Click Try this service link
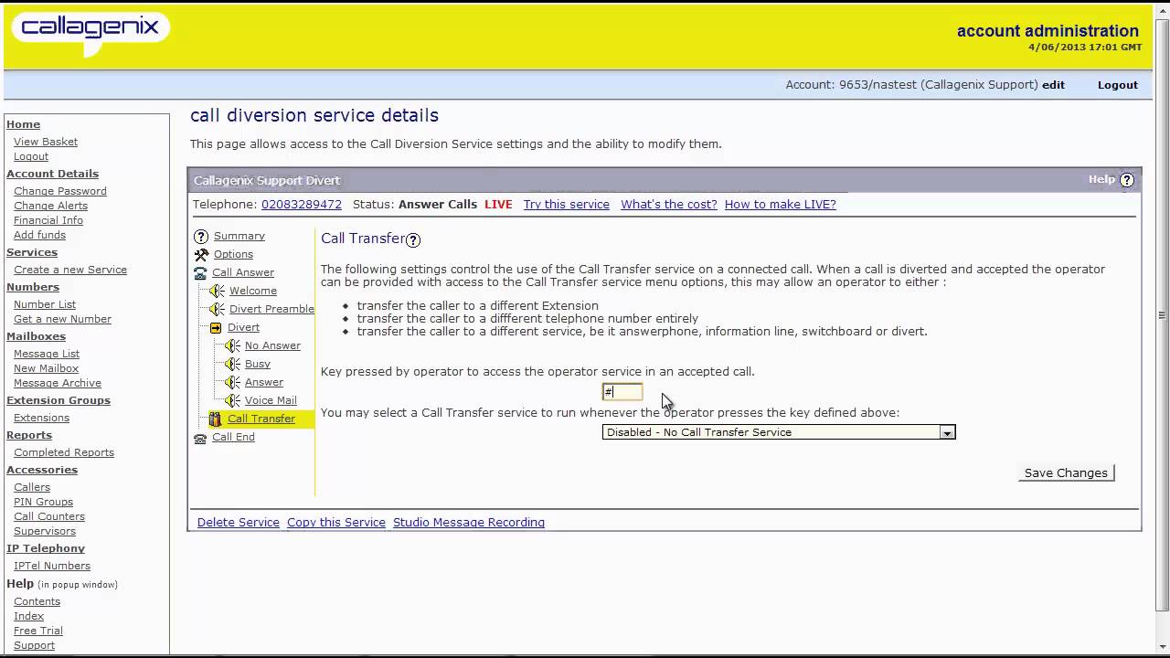Viewport: 1170px width, 658px height. click(x=567, y=205)
